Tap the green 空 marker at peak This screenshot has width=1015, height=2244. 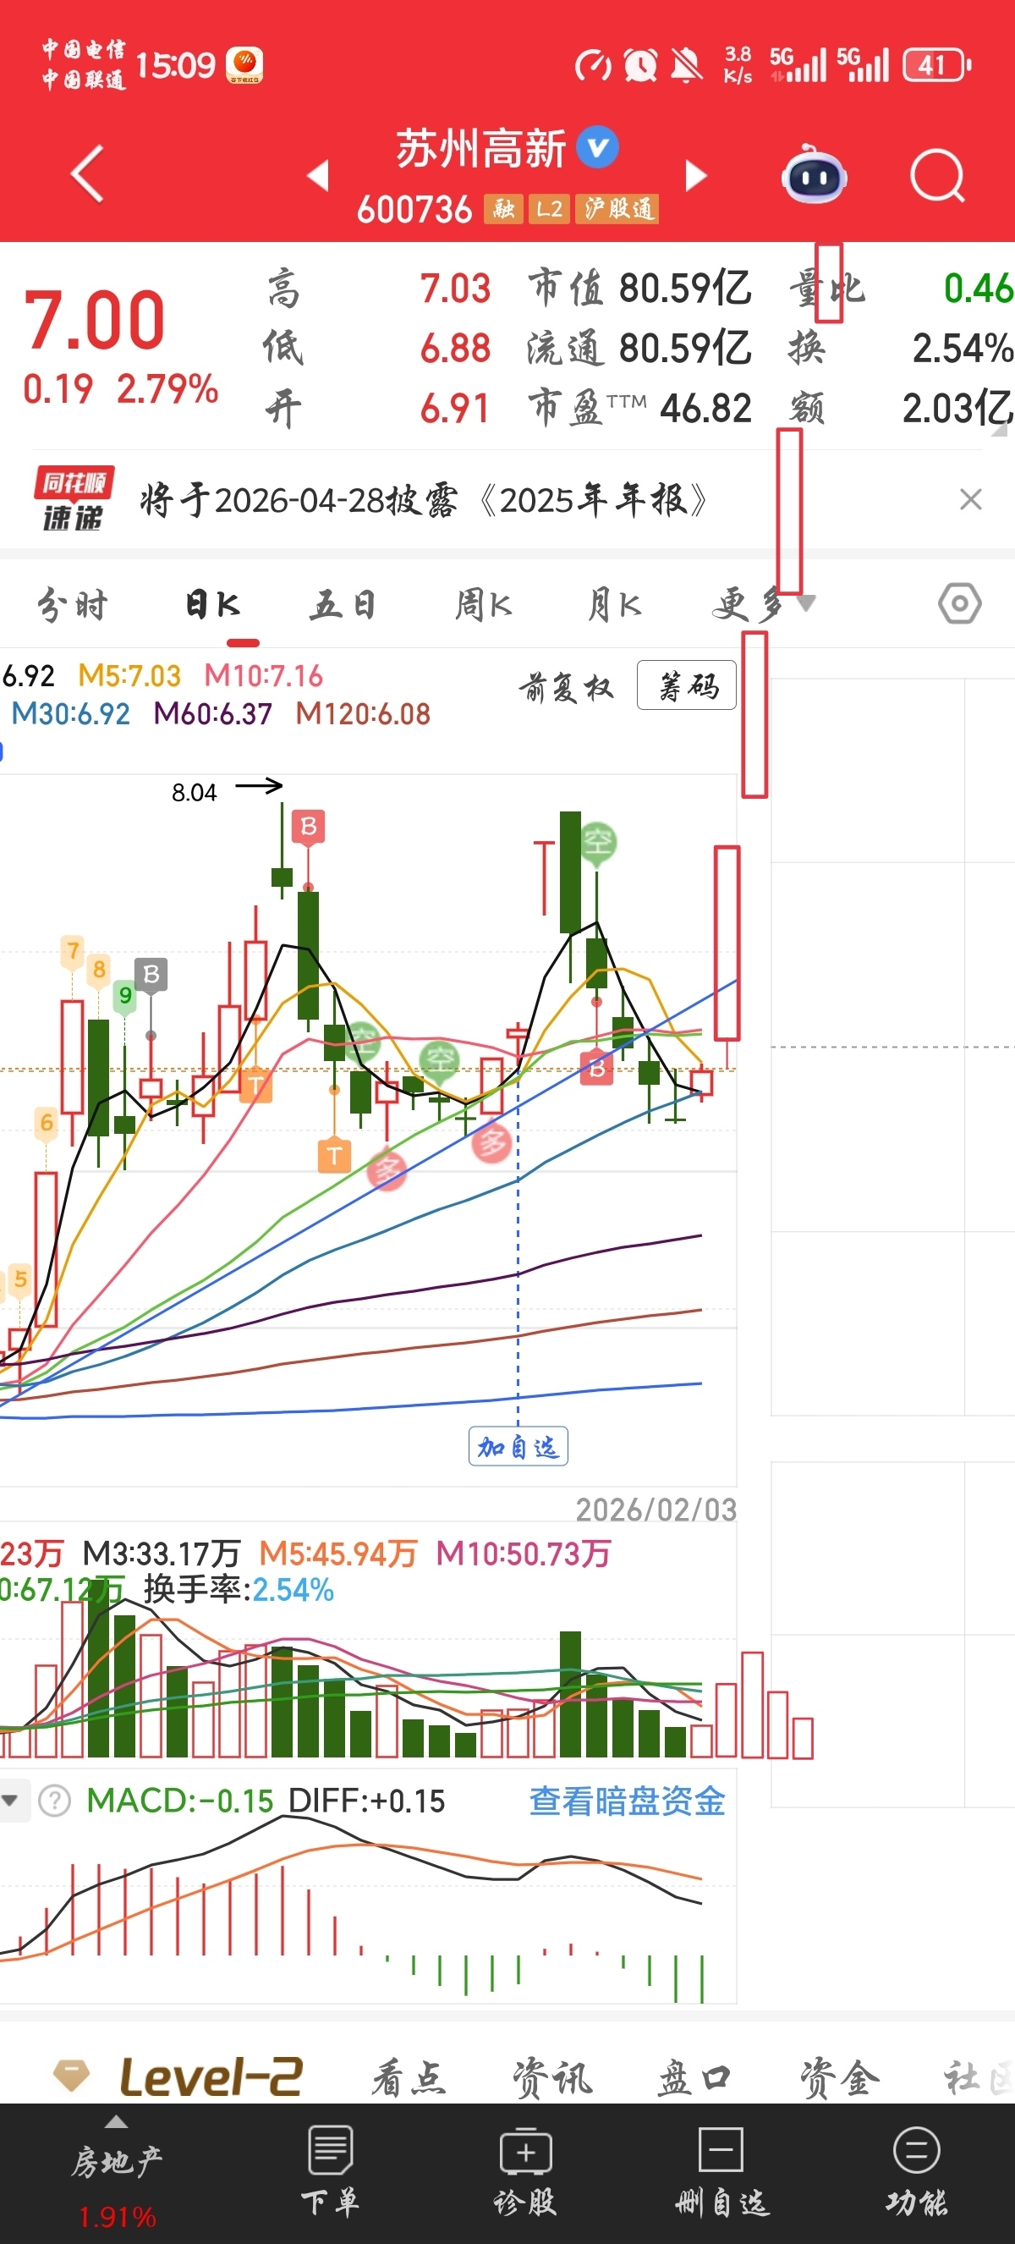click(597, 843)
